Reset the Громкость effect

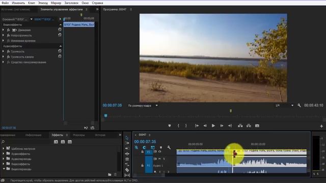click(x=60, y=51)
